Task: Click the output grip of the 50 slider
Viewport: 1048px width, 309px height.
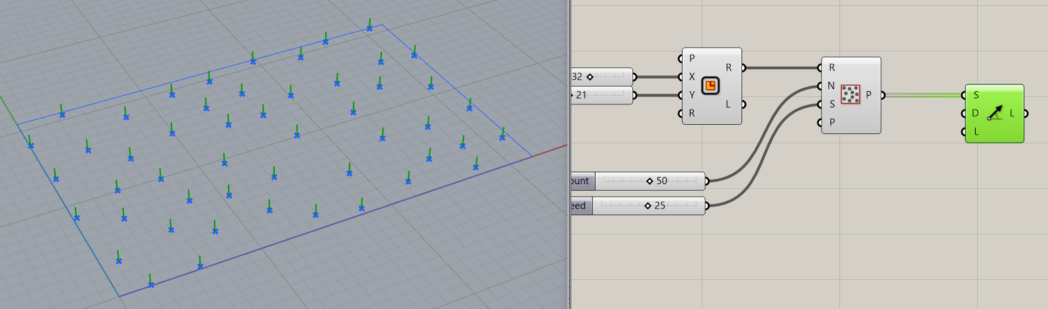Action: coord(707,181)
